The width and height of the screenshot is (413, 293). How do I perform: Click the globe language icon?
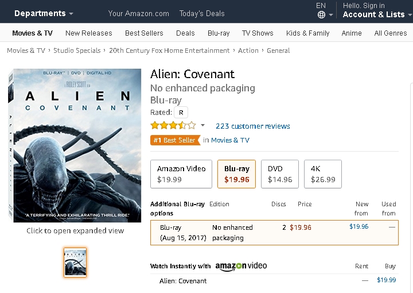pos(321,15)
